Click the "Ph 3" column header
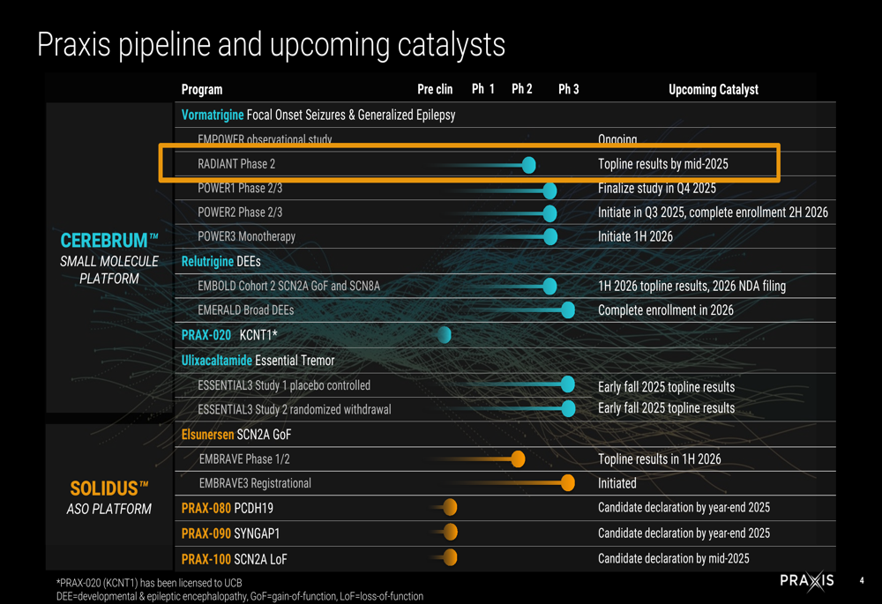Image resolution: width=882 pixels, height=604 pixels. (x=569, y=89)
